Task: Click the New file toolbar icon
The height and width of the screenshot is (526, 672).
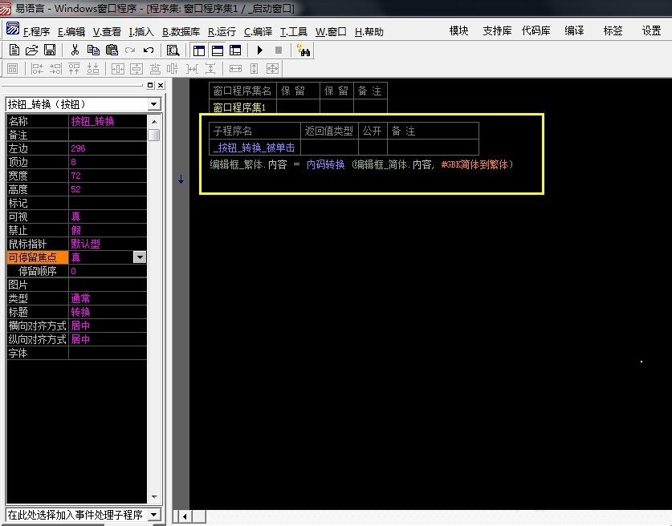Action: tap(14, 50)
